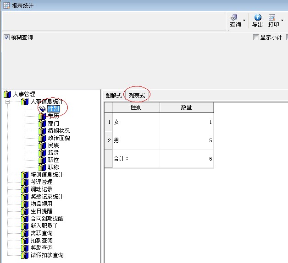Click the 报表统计 window title icon
The height and width of the screenshot is (263, 288).
tap(6, 5)
